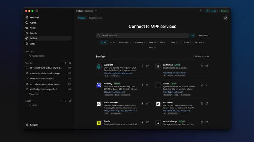Select the All provider toggle
254x142 pixels.
[193, 36]
